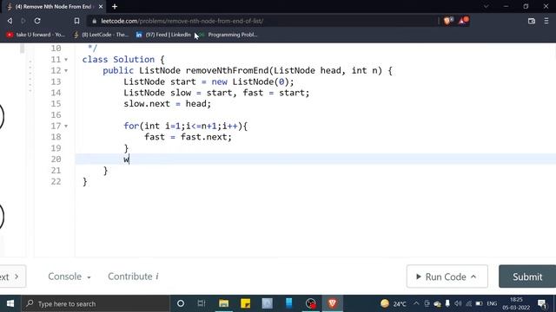This screenshot has width=556, height=312.
Task: Open the notification center icon
Action: tap(542, 303)
